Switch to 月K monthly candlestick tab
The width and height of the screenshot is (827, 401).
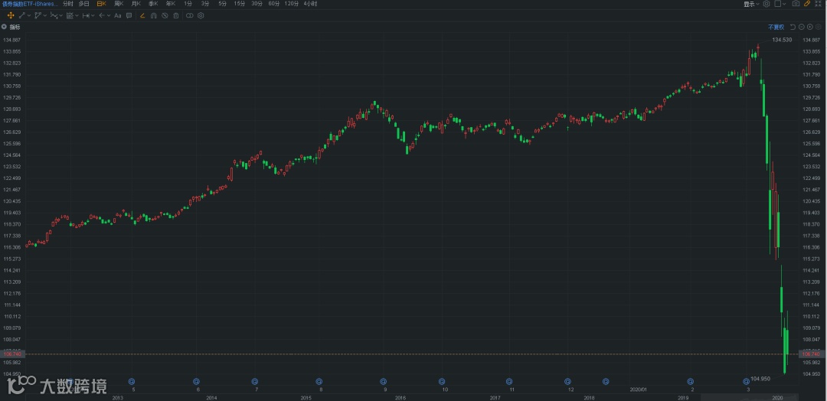(x=136, y=4)
